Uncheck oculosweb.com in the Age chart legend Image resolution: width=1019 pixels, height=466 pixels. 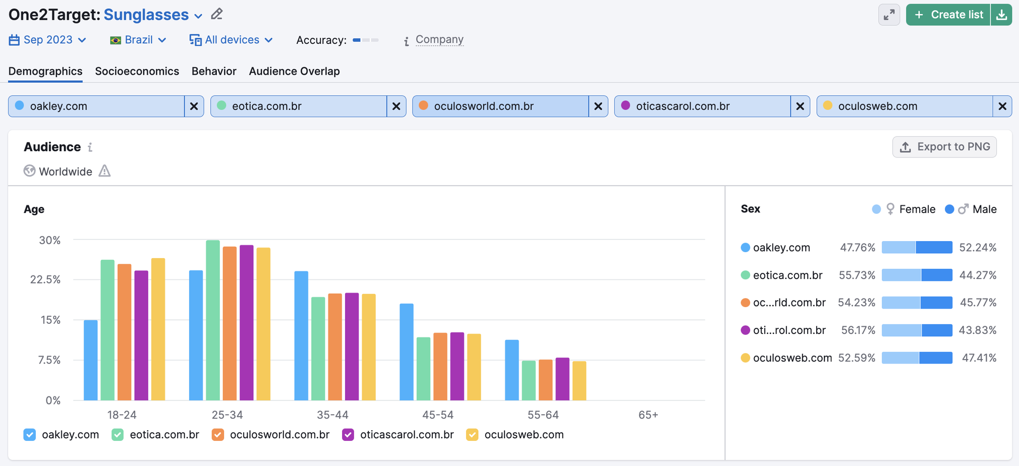point(472,435)
